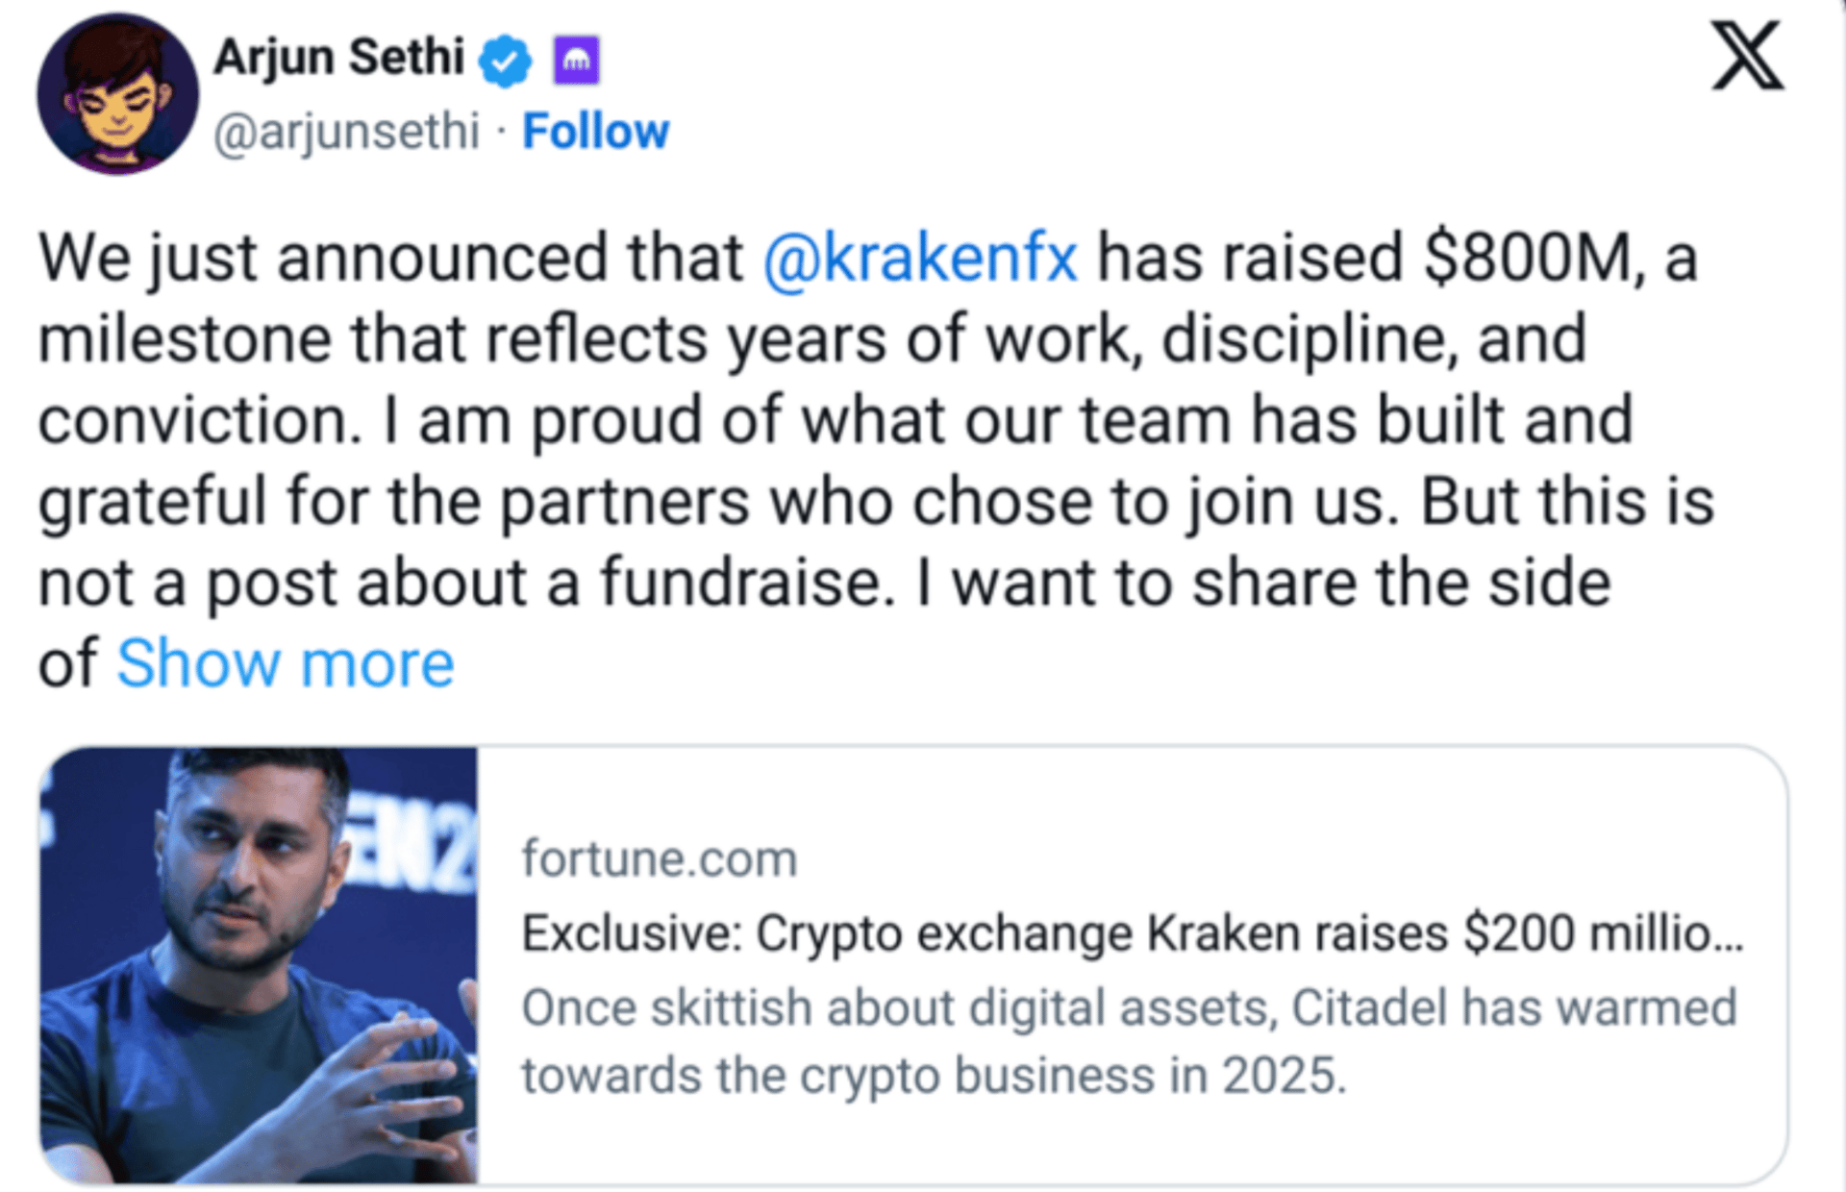1846x1192 pixels.
Task: Click the X logo in the corner
Action: pos(1747,58)
